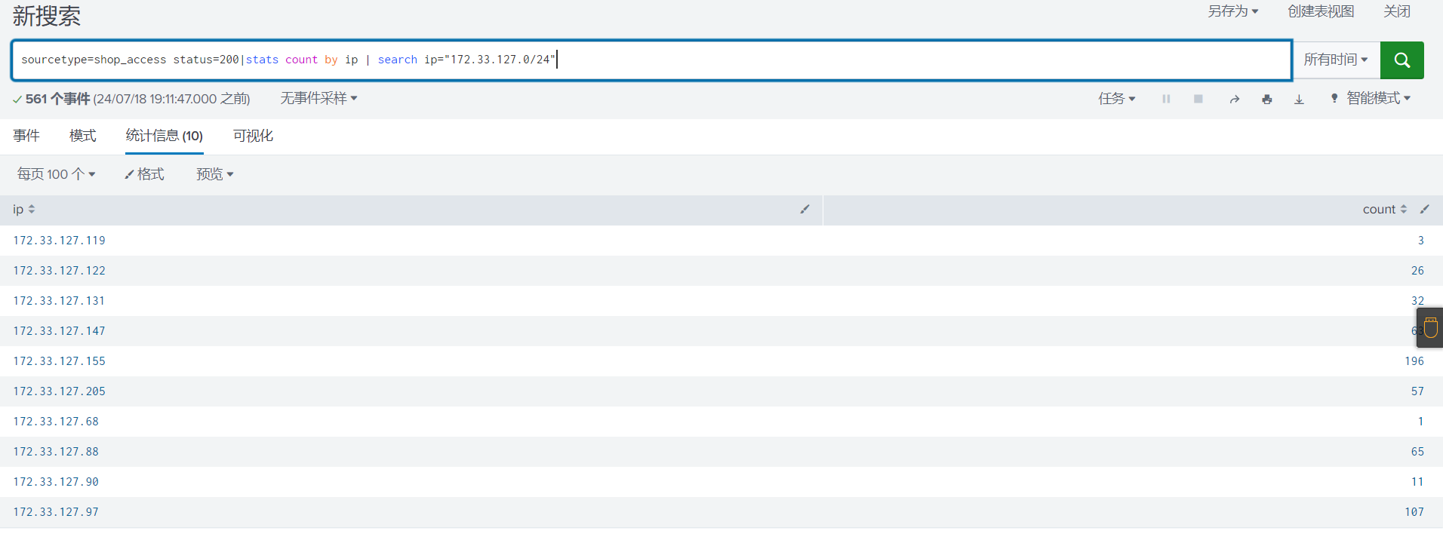This screenshot has width=1443, height=540.
Task: Click the green search magnifier button
Action: pyautogui.click(x=1401, y=60)
